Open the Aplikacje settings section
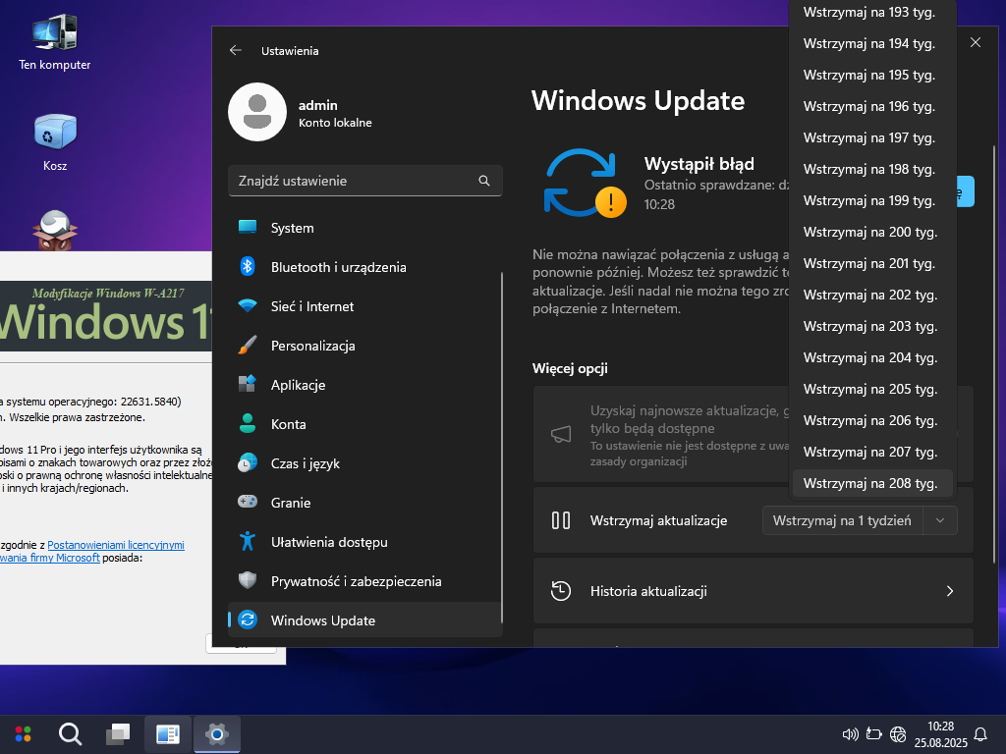Viewport: 1006px width, 754px height. [x=298, y=385]
